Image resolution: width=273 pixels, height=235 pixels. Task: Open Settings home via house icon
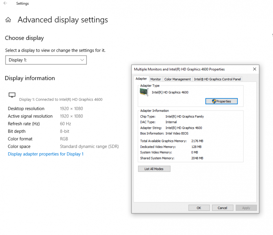[x=8, y=20]
